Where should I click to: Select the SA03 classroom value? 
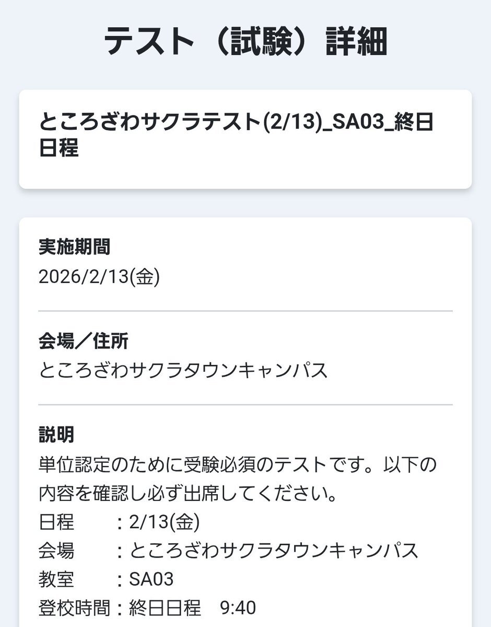[151, 579]
